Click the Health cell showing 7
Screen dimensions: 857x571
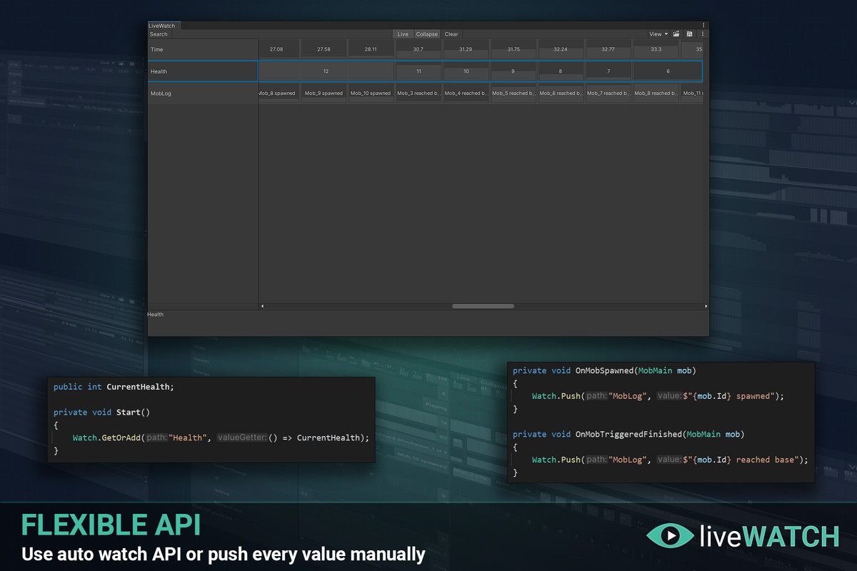608,71
